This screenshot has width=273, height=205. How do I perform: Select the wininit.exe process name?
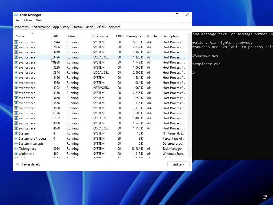coord(26,153)
